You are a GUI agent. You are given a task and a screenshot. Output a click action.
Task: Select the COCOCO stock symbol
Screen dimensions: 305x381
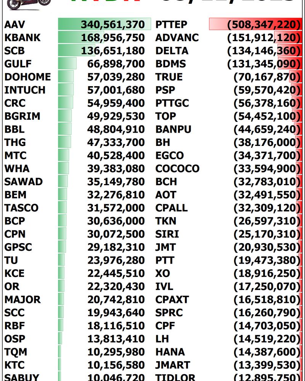pyautogui.click(x=177, y=168)
